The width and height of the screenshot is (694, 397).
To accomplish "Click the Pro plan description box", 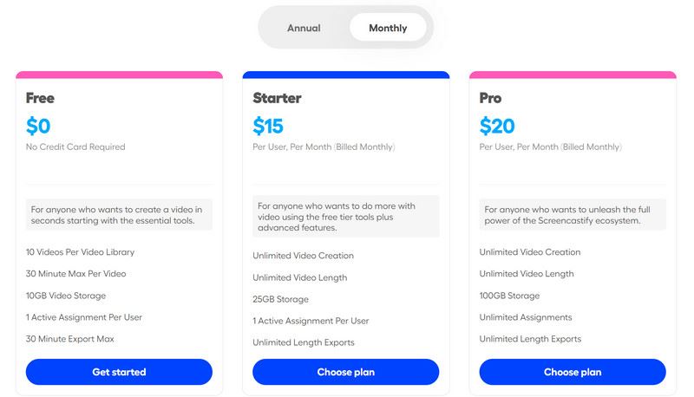I will tap(573, 214).
